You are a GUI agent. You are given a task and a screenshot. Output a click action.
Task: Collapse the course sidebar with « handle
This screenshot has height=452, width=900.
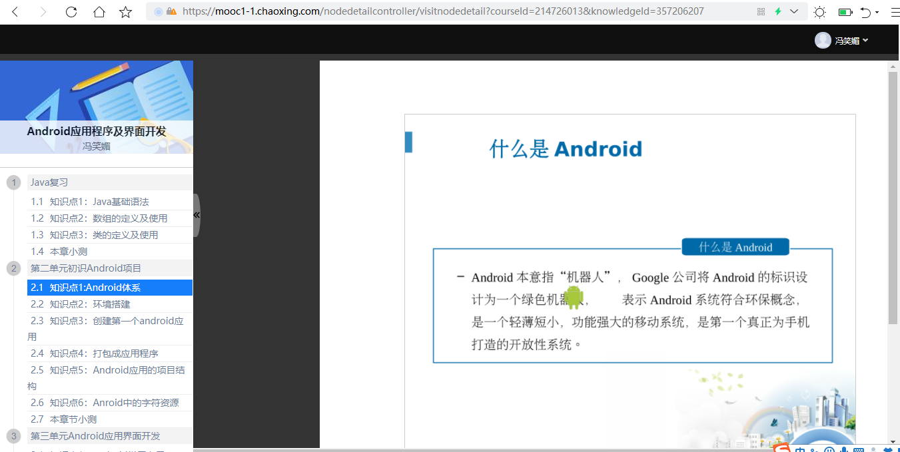pos(197,215)
